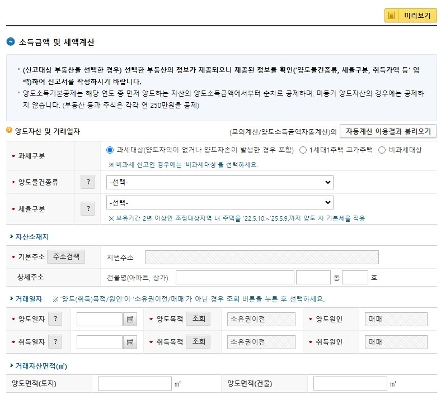The image size is (441, 400).
Task: Click the 미리보기 preview button
Action: [x=411, y=16]
